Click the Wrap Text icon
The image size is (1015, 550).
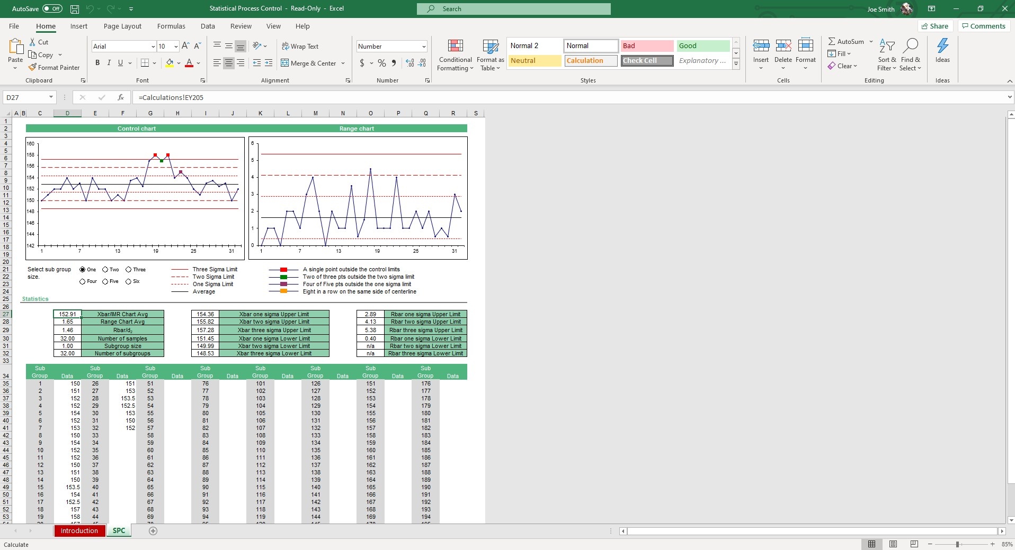286,46
